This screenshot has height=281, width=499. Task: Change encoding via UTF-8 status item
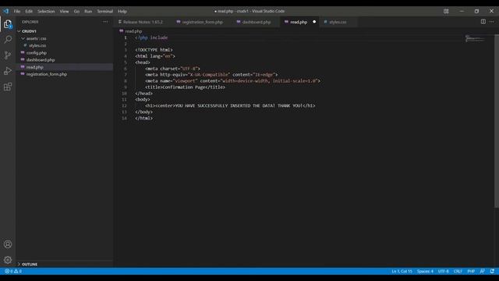point(444,272)
